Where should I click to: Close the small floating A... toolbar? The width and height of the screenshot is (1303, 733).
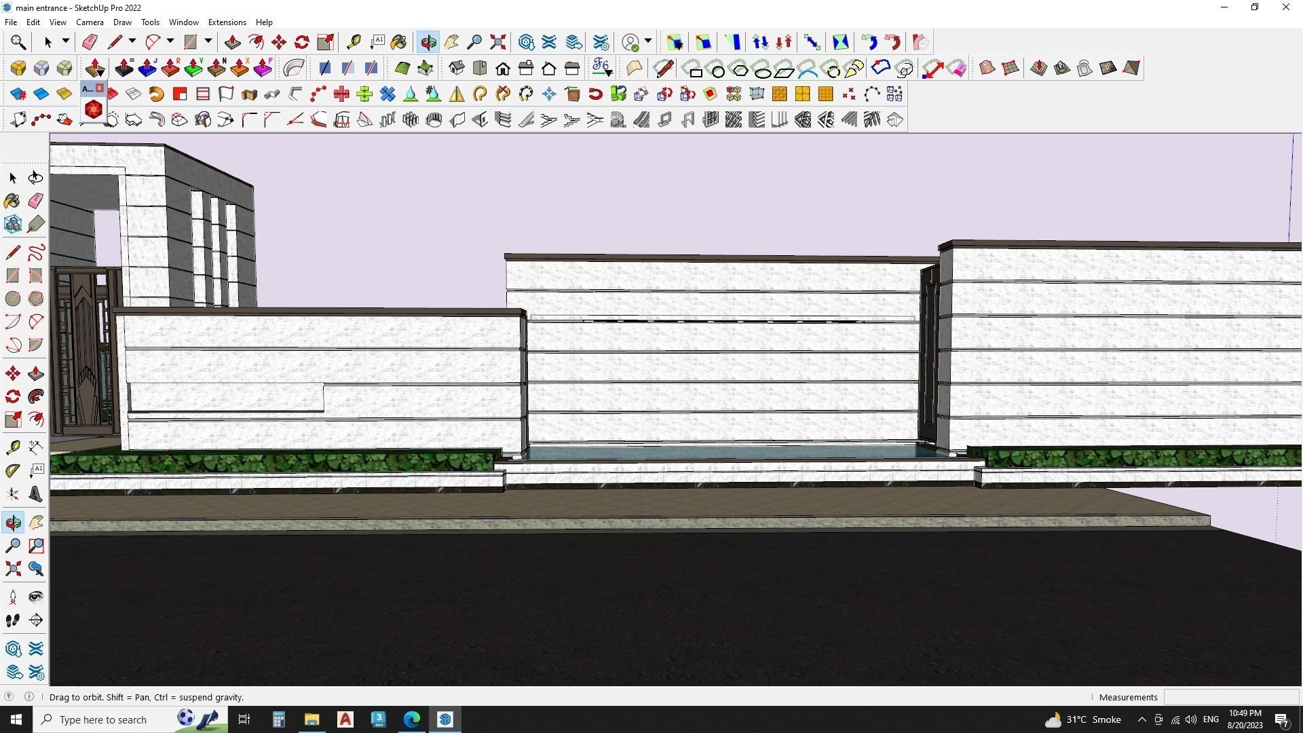100,88
